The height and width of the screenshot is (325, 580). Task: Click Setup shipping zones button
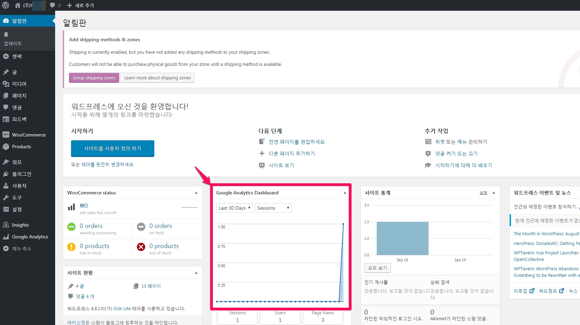(94, 78)
